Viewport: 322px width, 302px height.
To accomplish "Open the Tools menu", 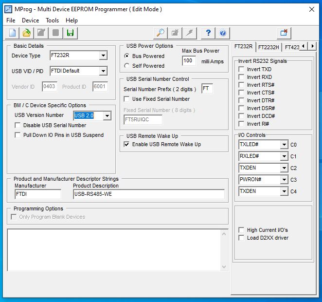I will [x=52, y=20].
